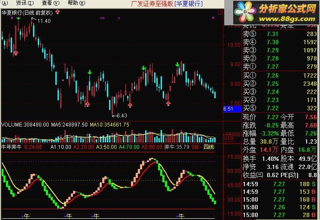Open the 资讯(I) menu
The image size is (320, 220).
click(25, 3)
